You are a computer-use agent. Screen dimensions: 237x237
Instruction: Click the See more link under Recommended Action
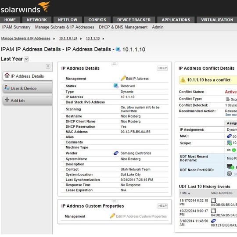[x=231, y=115]
